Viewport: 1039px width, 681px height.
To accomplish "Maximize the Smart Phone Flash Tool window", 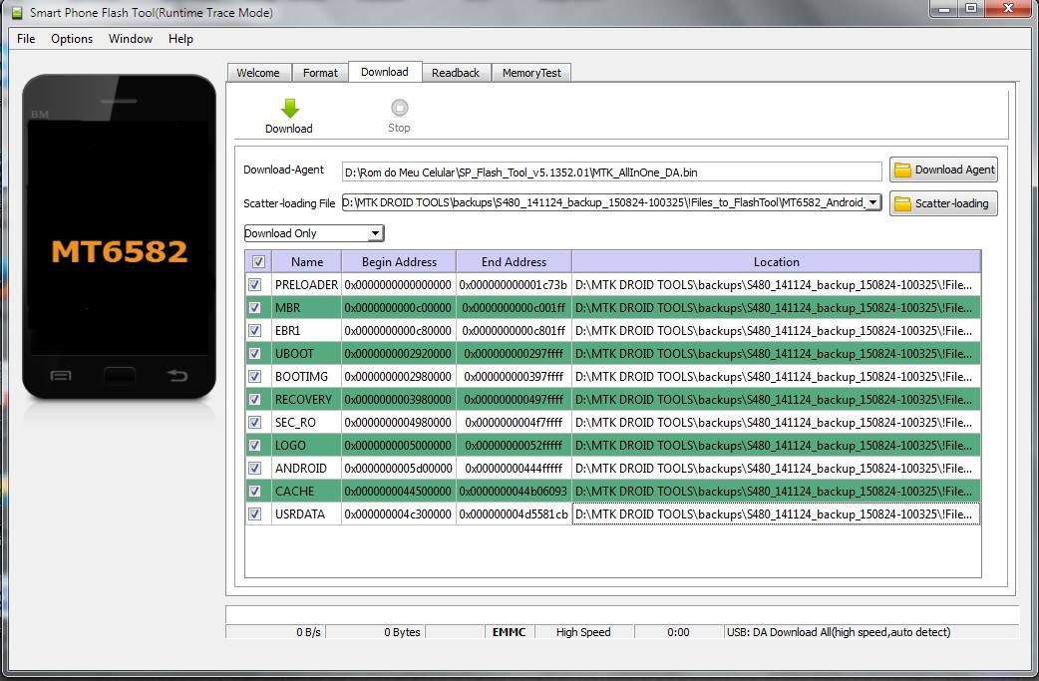I will 971,9.
